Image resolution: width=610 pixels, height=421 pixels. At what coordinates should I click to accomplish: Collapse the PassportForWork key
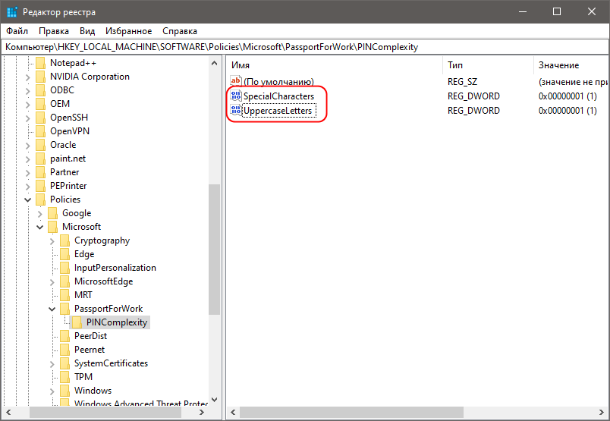point(52,309)
